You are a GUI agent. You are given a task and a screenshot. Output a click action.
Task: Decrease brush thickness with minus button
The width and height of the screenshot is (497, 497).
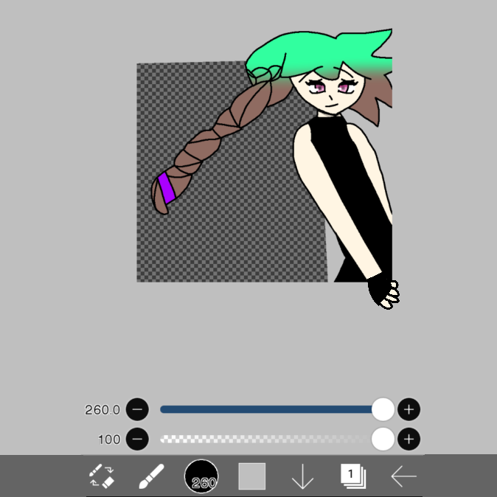137,409
